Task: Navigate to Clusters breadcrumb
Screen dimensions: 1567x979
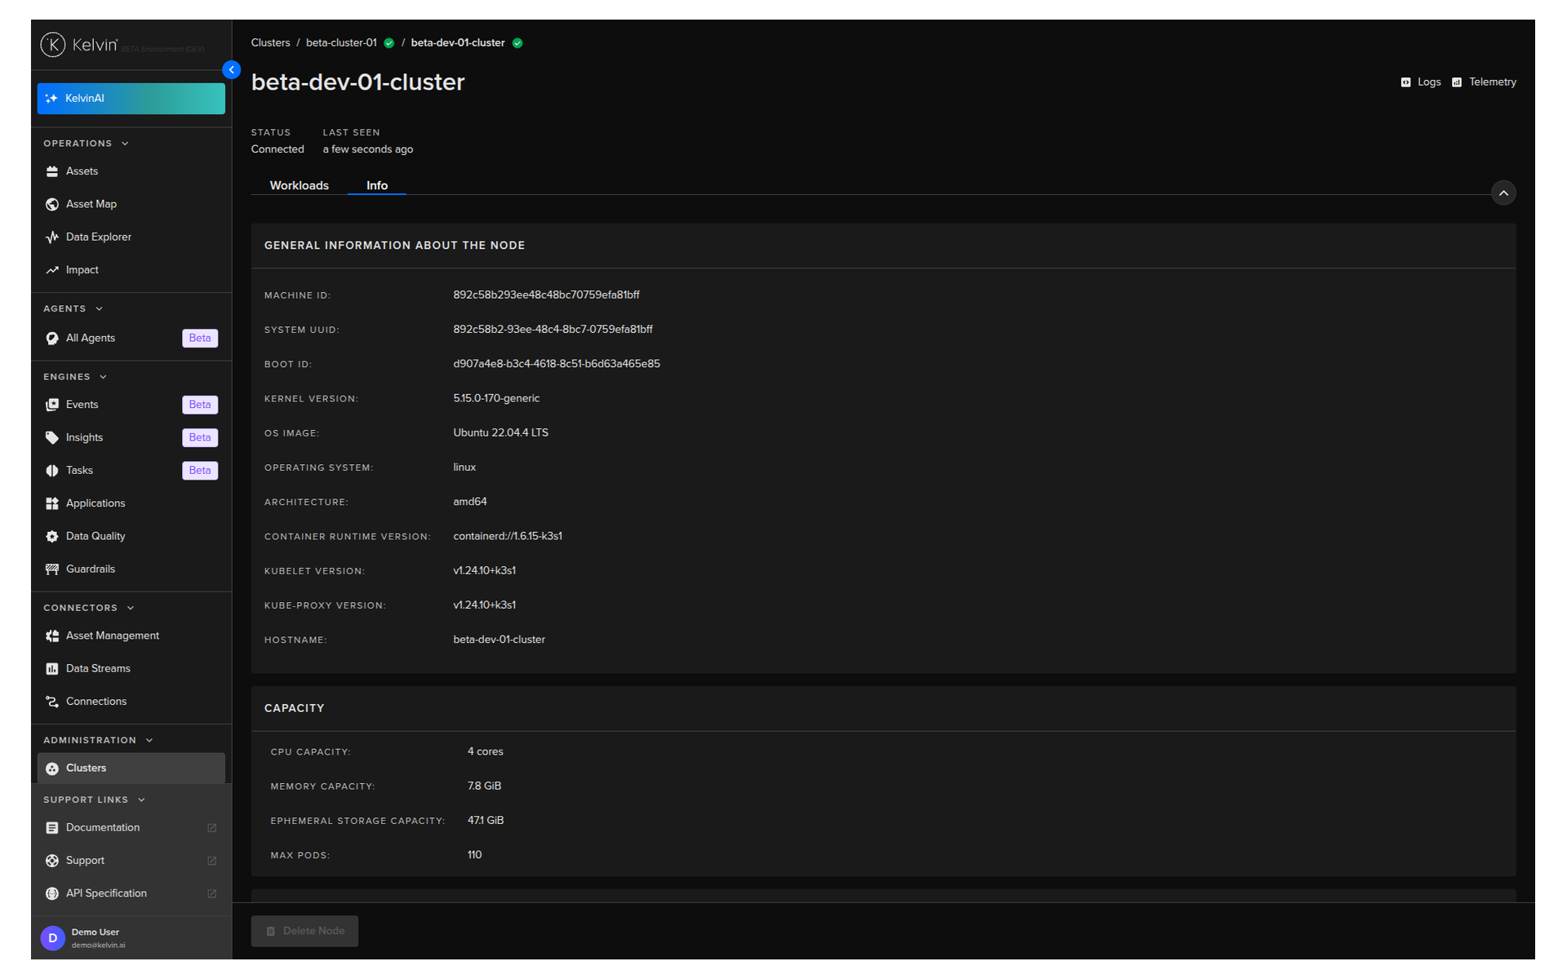Action: [x=270, y=42]
